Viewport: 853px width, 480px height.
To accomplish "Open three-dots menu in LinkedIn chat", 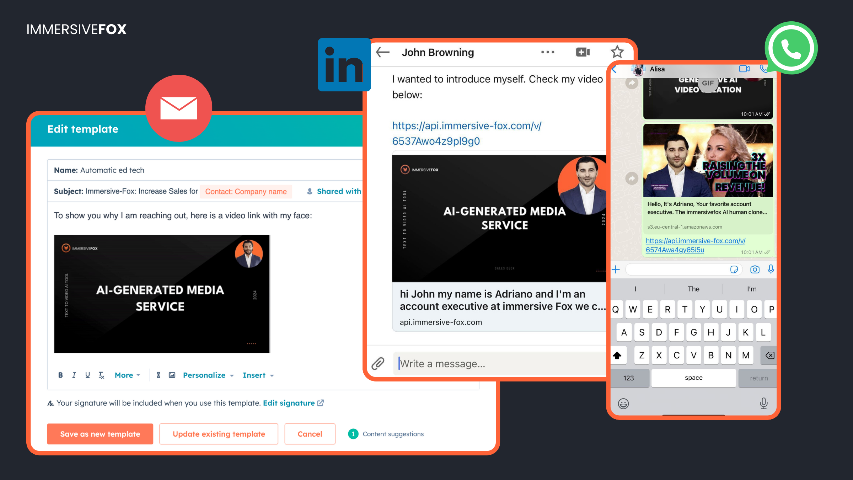I will tap(548, 52).
